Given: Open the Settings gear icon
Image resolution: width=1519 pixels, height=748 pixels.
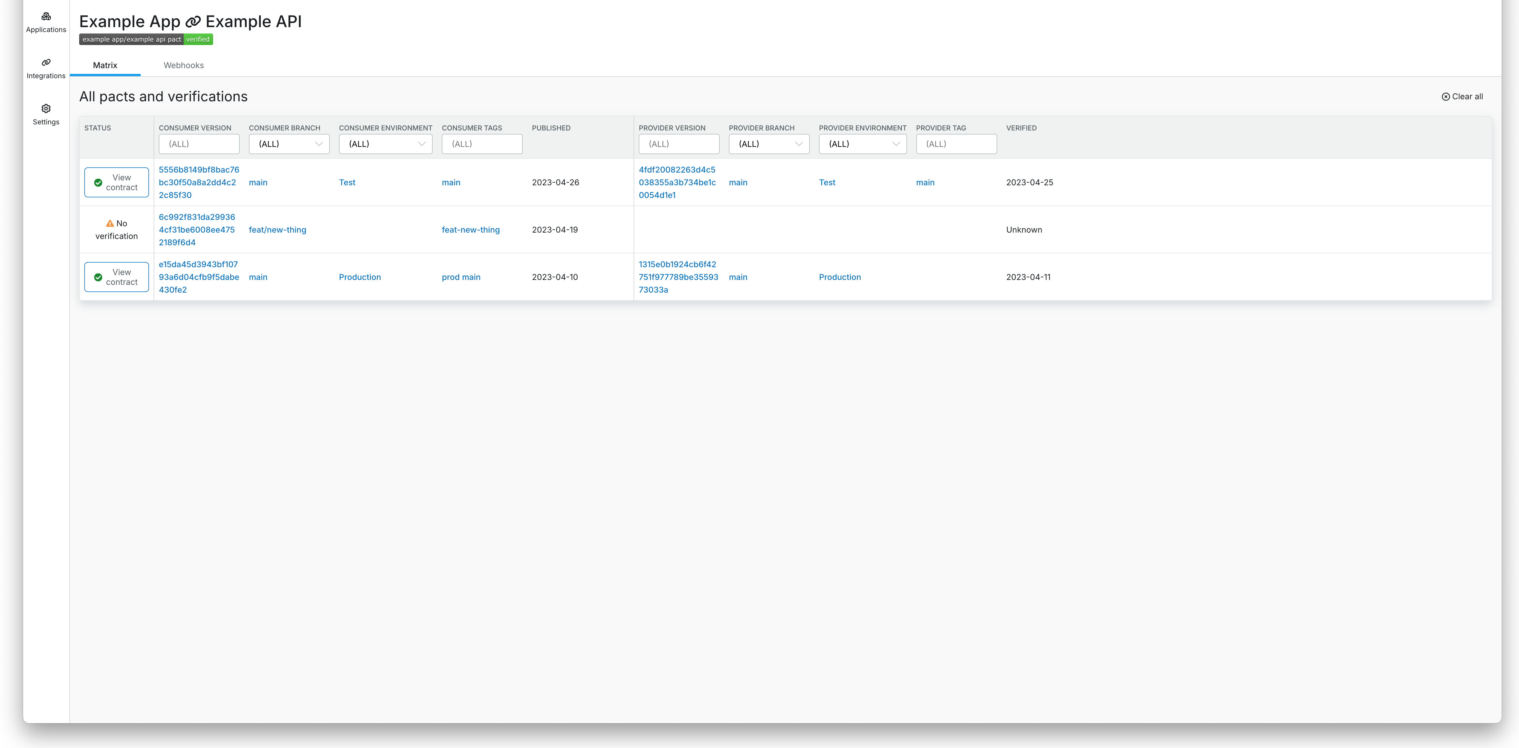Looking at the screenshot, I should 46,109.
